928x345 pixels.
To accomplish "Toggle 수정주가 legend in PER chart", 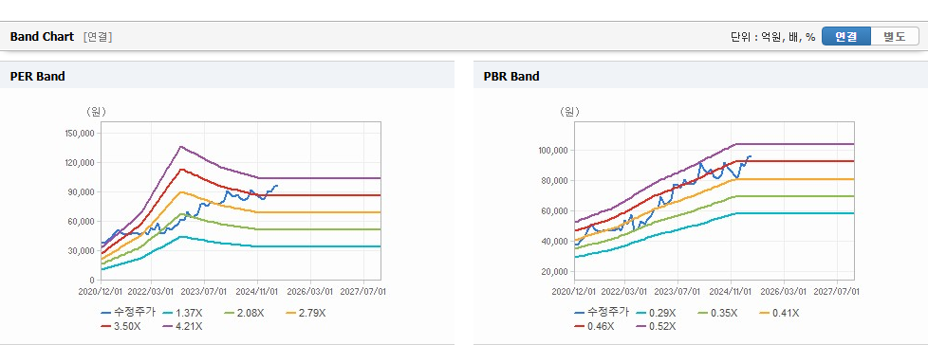I will 128,313.
